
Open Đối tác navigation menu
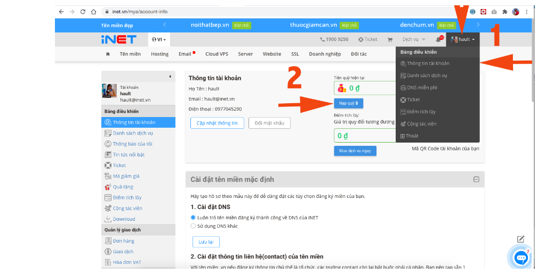coord(359,54)
